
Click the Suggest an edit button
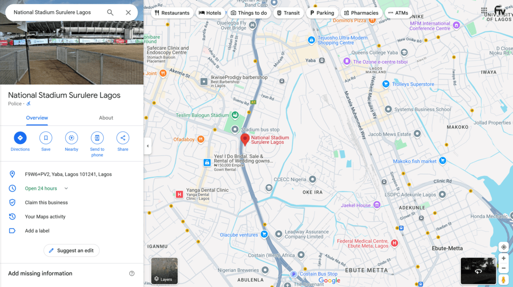click(x=72, y=251)
